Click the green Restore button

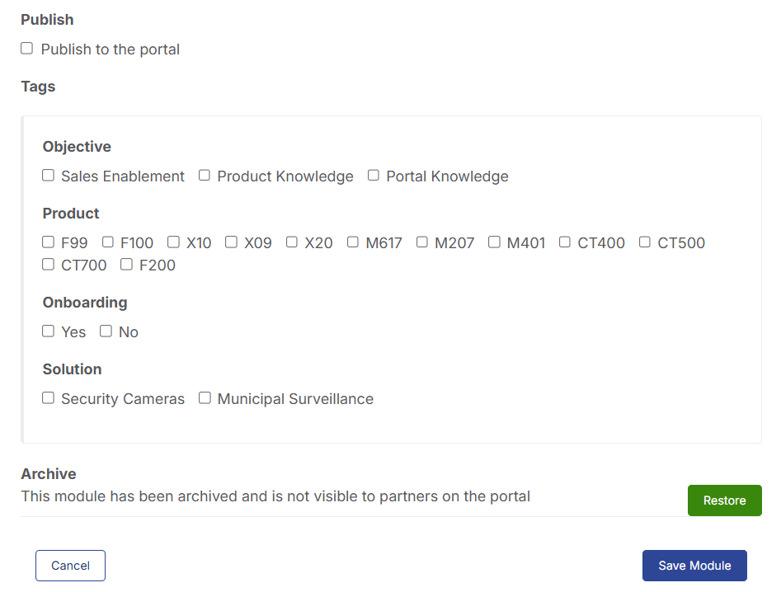pyautogui.click(x=725, y=500)
